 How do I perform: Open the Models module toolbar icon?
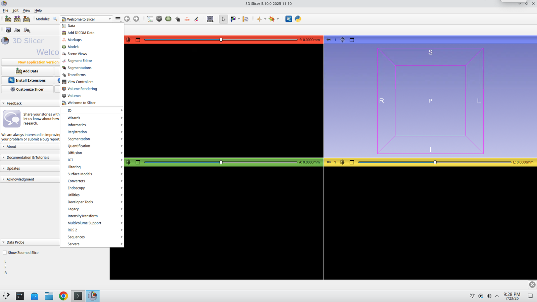tap(168, 19)
